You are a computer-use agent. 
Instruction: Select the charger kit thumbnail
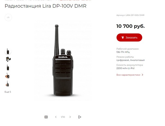[x=8, y=59]
